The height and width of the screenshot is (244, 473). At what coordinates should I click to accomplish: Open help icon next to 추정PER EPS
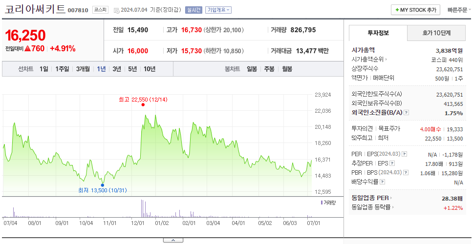(392, 163)
